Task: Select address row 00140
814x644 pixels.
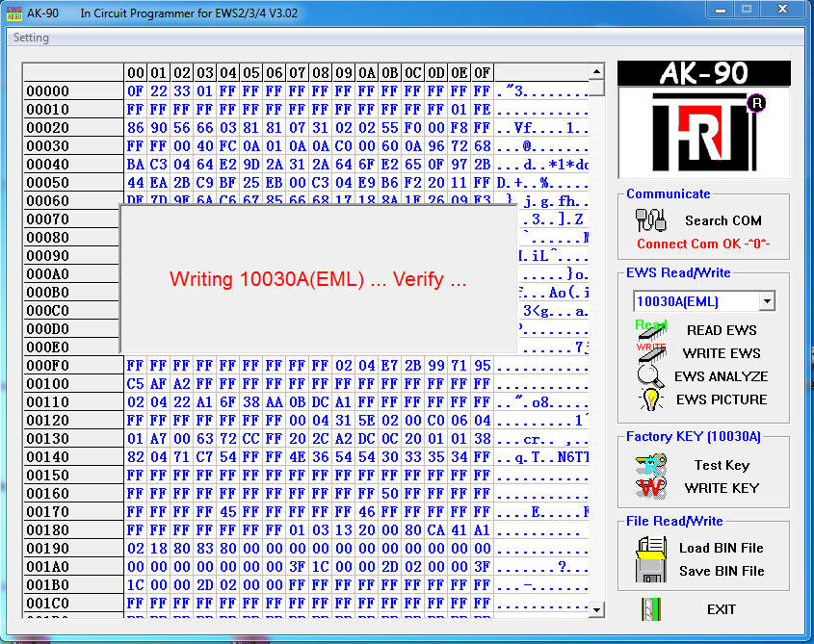Action: (73, 456)
